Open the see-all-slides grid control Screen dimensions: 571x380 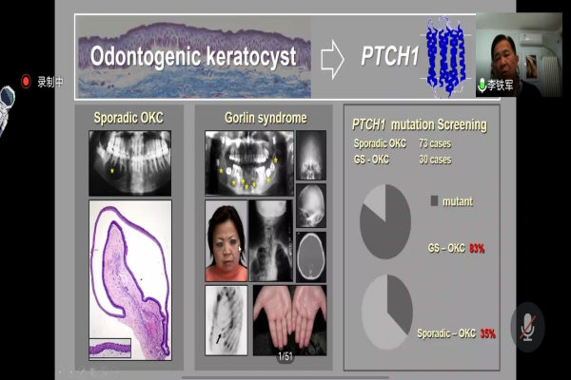pyautogui.click(x=93, y=372)
